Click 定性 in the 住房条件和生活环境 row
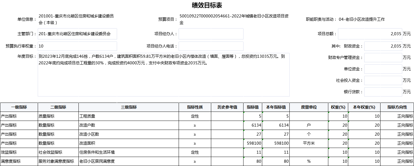Image resolution: width=414 pixels, height=166 pixels. tap(195, 152)
